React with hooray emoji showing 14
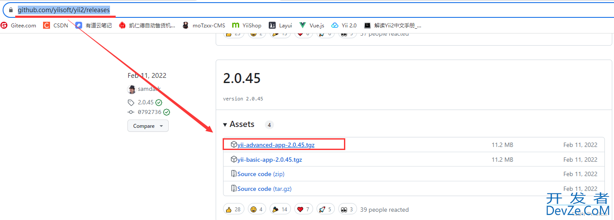This screenshot has height=220, width=614. point(280,209)
